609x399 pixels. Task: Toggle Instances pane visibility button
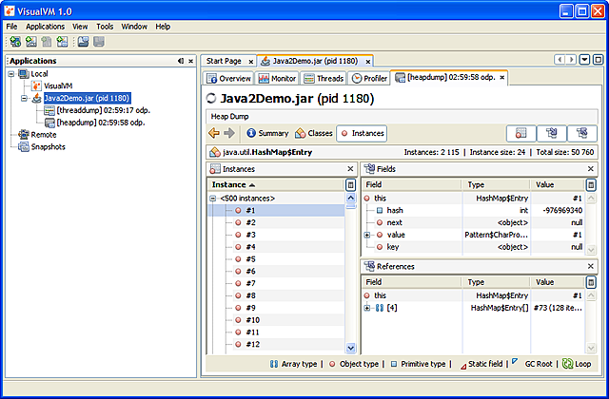point(521,133)
